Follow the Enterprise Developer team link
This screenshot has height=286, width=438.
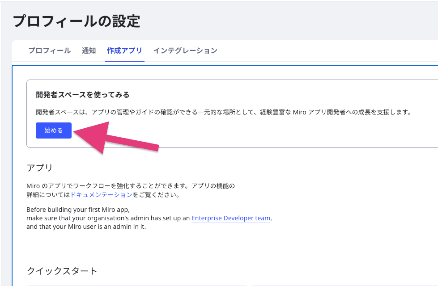[x=231, y=218]
